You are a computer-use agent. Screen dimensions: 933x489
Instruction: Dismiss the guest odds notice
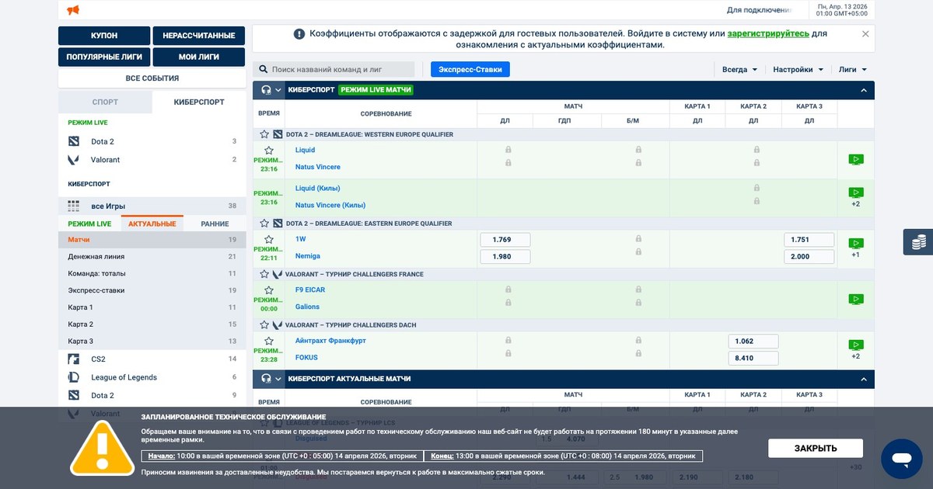pyautogui.click(x=865, y=34)
